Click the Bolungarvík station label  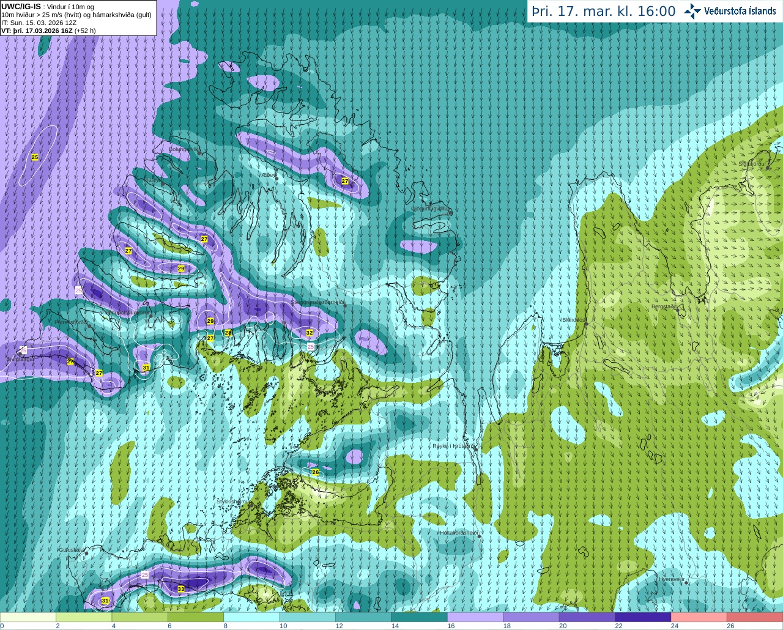tap(183, 149)
